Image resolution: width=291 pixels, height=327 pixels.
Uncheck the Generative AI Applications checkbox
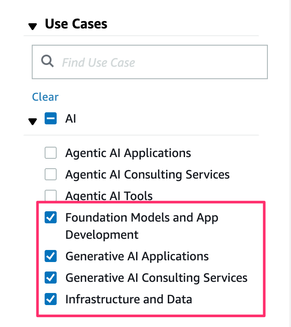point(51,256)
